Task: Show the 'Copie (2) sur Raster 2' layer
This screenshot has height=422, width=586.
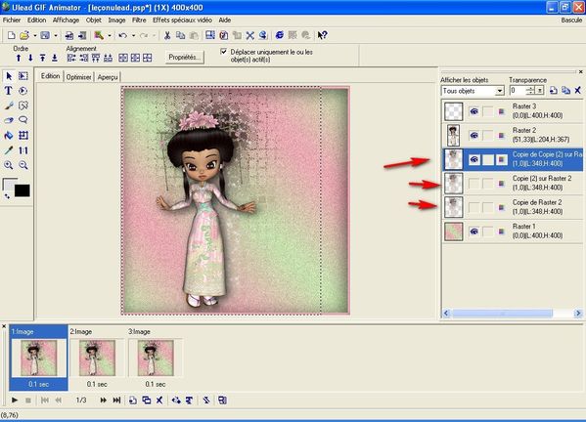Action: tap(473, 184)
